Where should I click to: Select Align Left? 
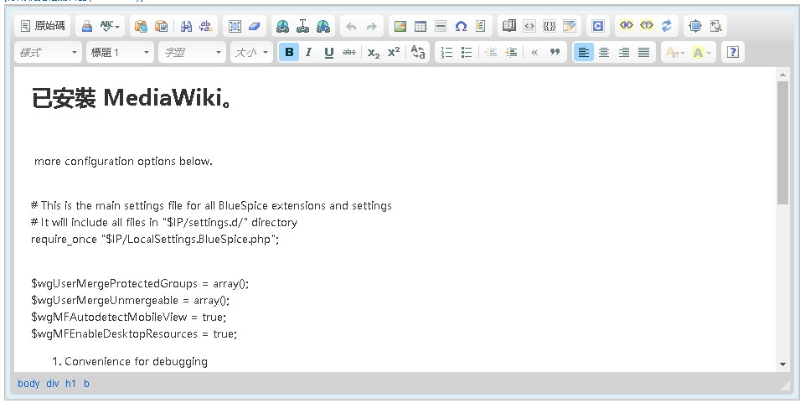[x=584, y=52]
